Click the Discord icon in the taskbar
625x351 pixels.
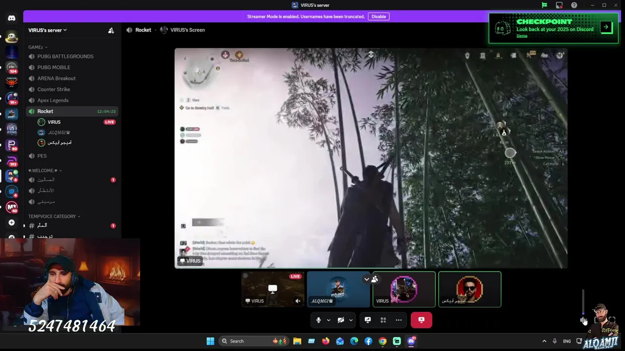[x=412, y=341]
